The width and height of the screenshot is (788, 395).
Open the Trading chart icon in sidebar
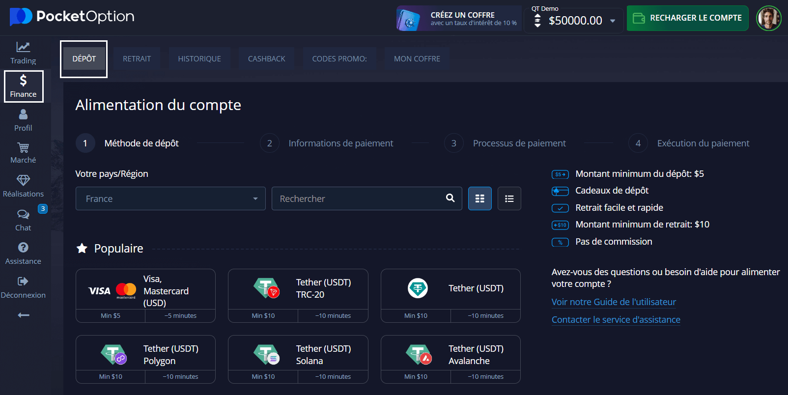[23, 47]
